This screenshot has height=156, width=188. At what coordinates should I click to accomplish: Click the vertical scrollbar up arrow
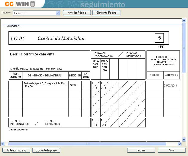pyautogui.click(x=184, y=20)
